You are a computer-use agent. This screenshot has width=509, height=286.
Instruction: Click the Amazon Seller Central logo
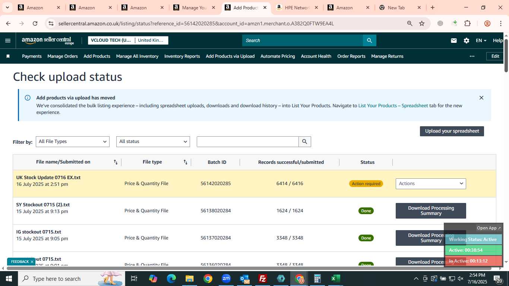(48, 41)
